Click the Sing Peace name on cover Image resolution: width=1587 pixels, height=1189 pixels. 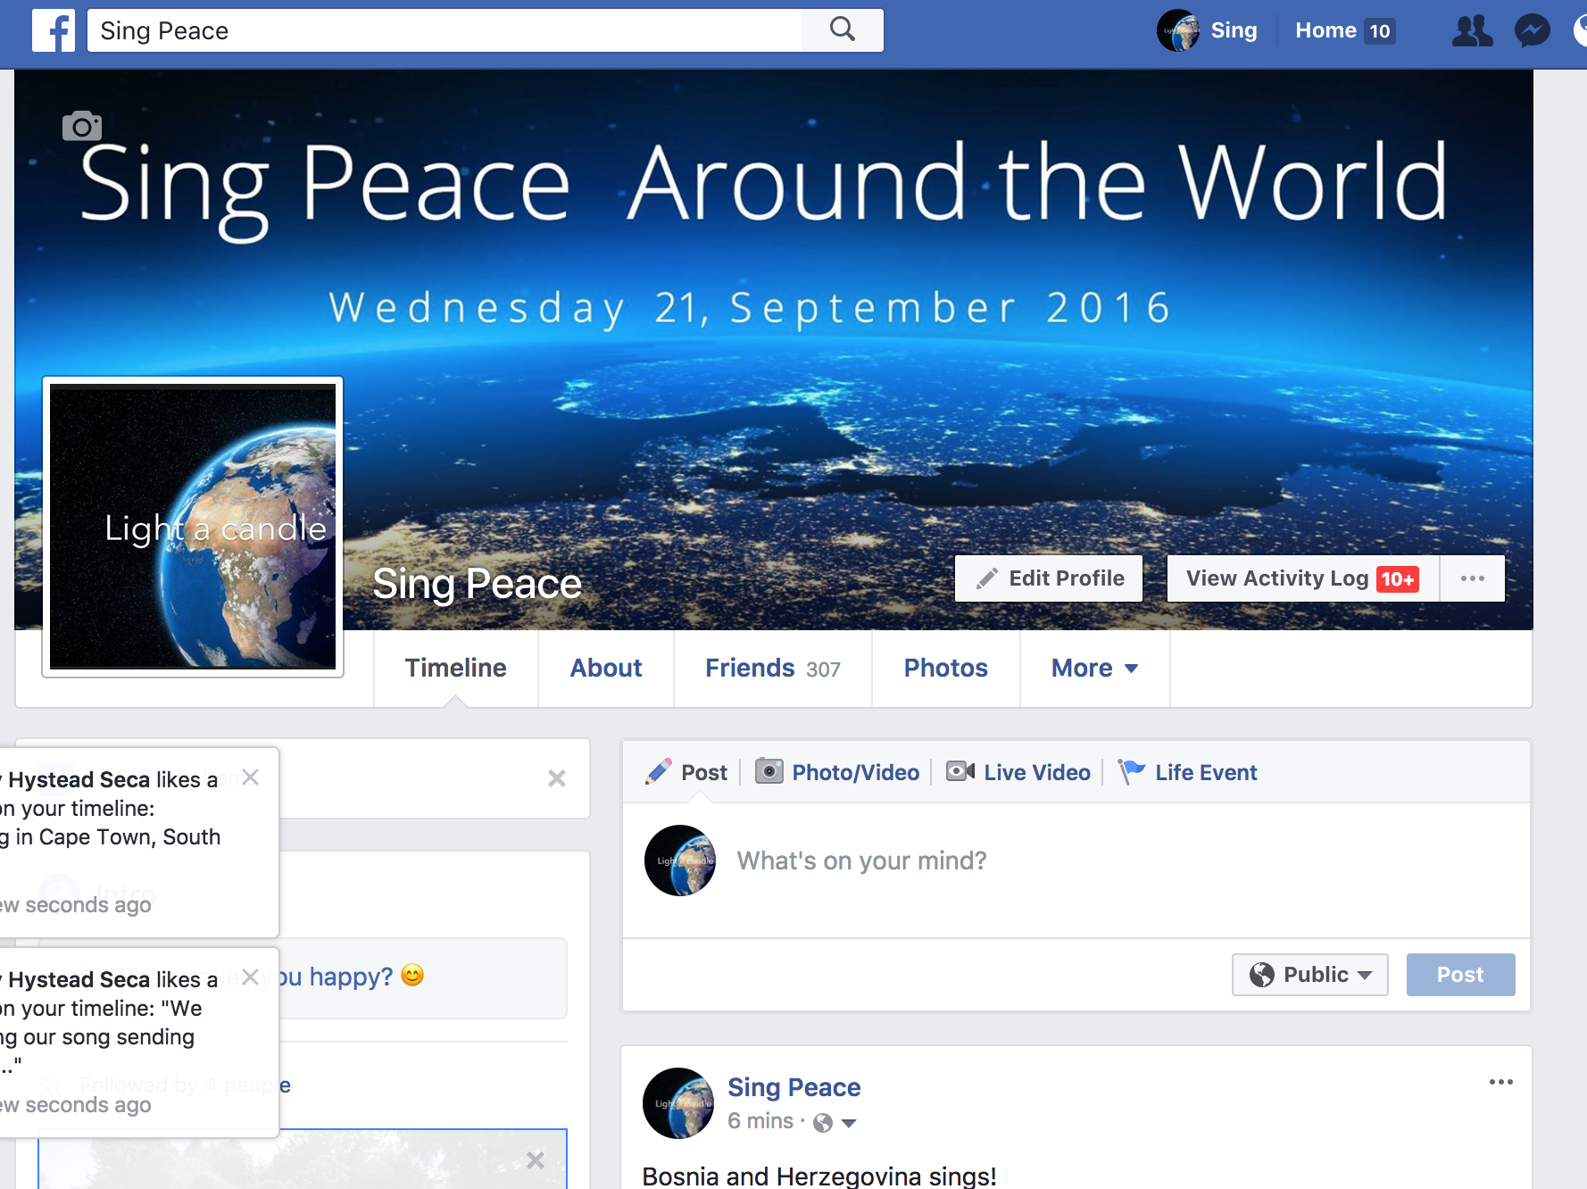tap(477, 585)
